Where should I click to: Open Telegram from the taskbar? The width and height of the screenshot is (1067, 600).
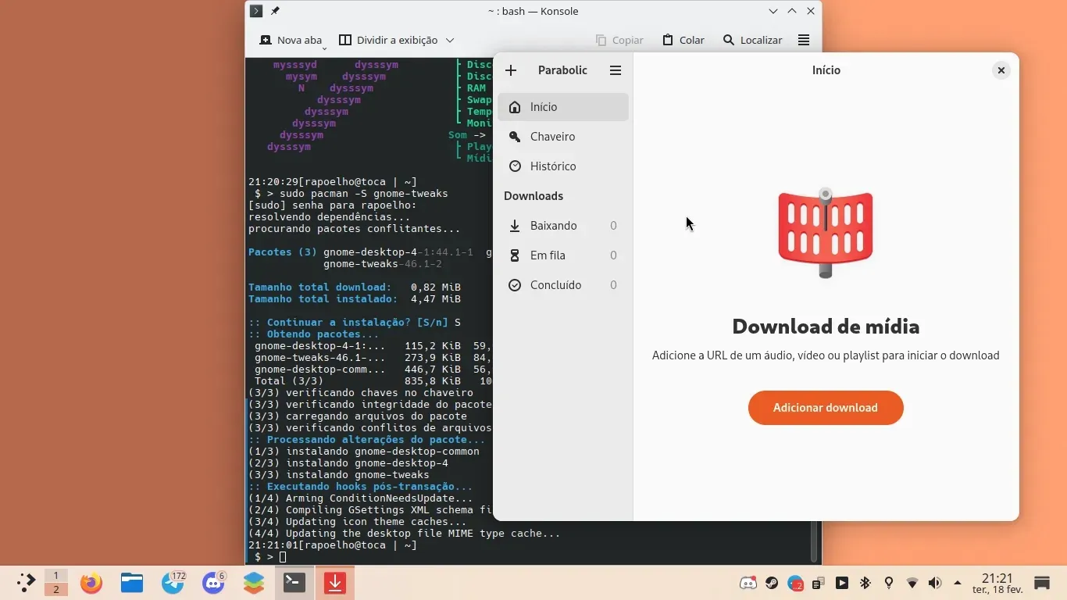click(173, 583)
